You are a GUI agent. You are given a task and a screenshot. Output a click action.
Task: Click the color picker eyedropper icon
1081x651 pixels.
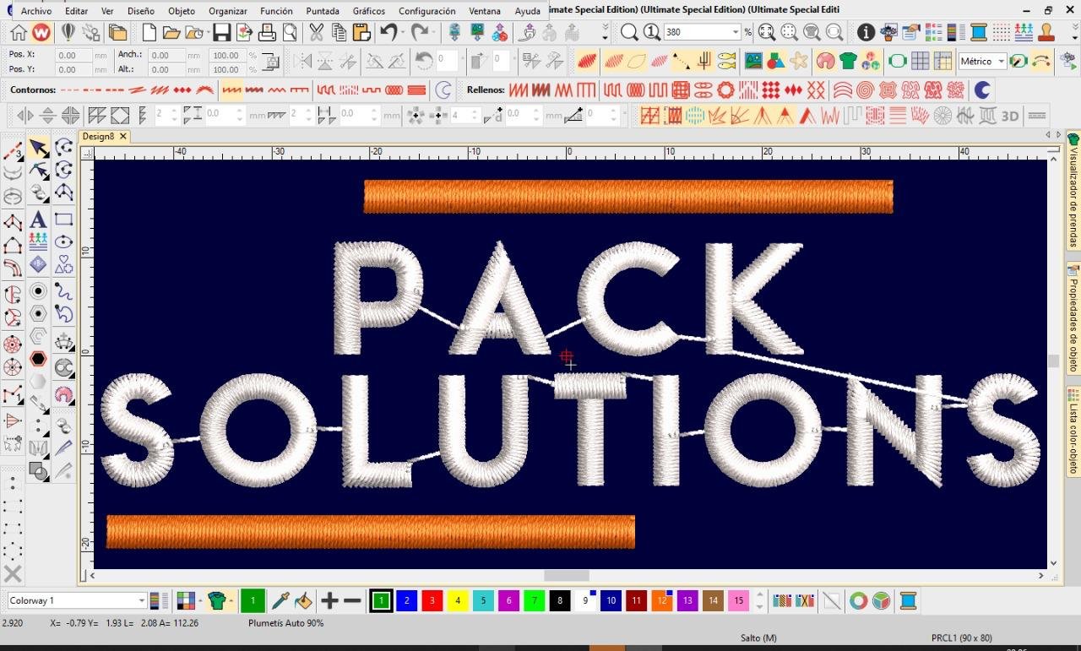(280, 601)
